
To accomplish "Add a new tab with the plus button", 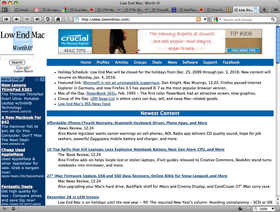I will click(x=265, y=10).
